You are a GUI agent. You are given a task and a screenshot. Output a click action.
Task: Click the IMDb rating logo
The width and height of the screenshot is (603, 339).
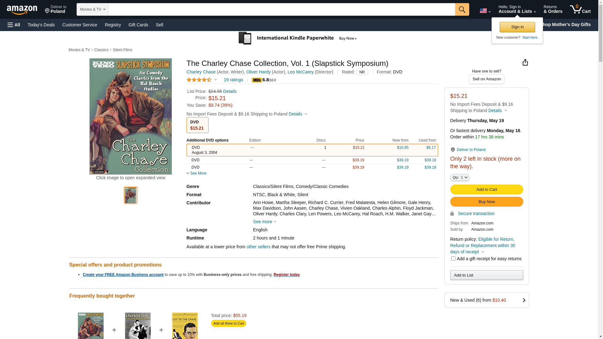[x=257, y=80]
